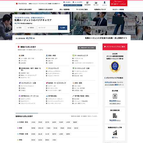Open the 条件から求人を探す menu
This screenshot has width=143, height=143.
pos(25,10)
